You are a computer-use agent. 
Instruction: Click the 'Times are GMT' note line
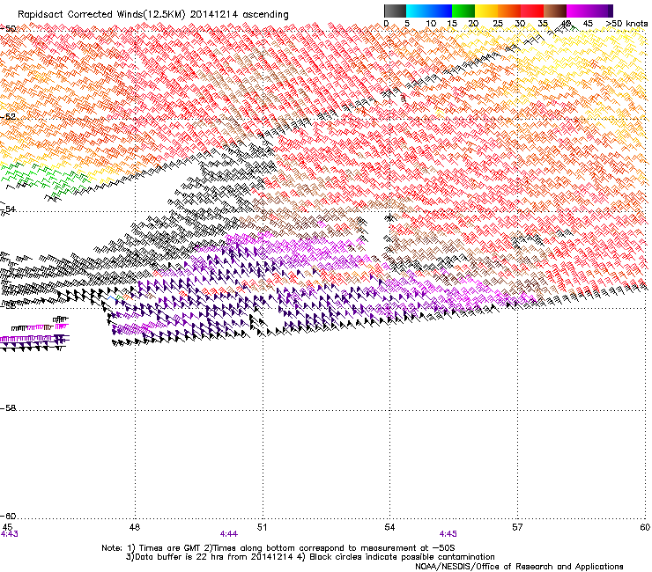point(278,548)
